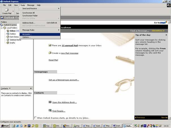Image resolution: width=171 pixels, height=128 pixels.
Task: Click the Find People link
Action: coord(59,111)
